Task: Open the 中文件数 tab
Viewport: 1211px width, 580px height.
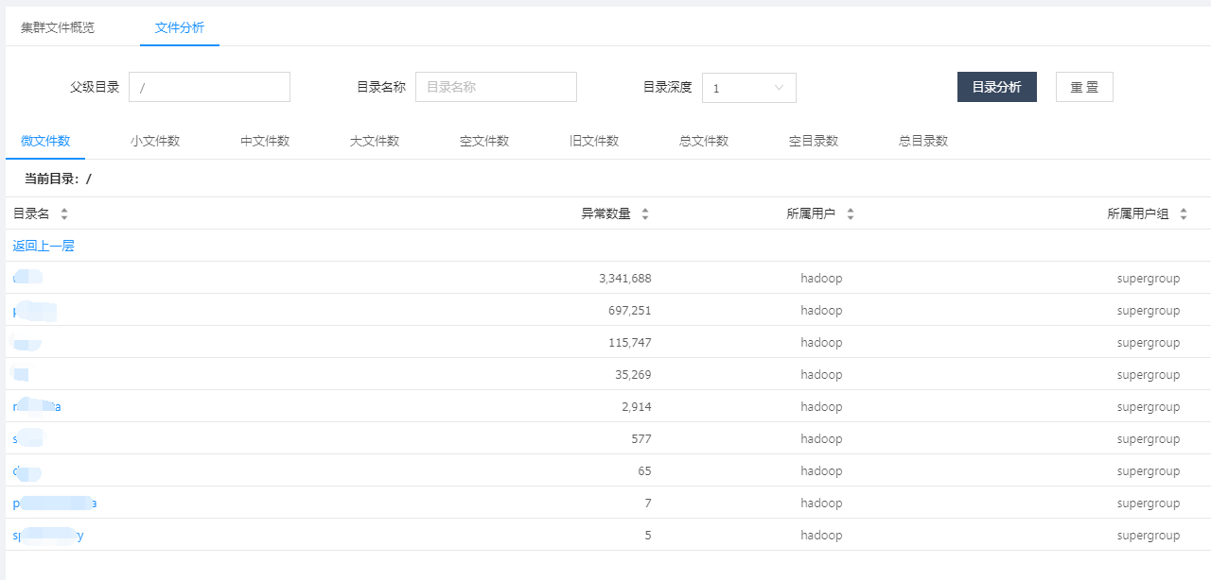Action: tap(265, 141)
